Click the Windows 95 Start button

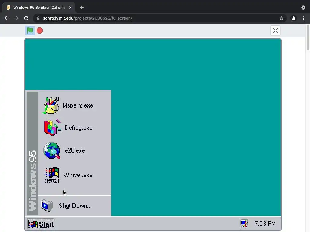[41, 224]
